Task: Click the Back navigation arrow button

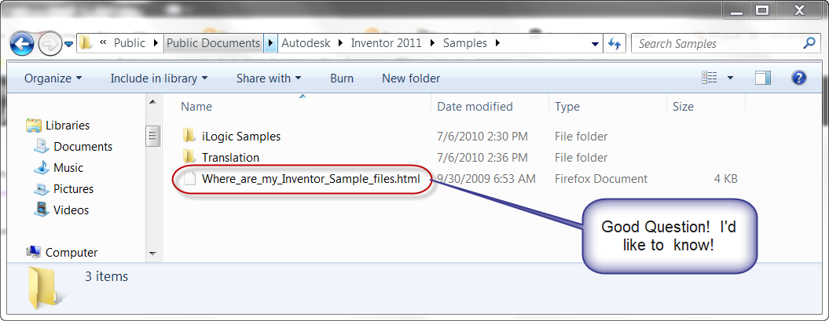Action: click(x=22, y=43)
